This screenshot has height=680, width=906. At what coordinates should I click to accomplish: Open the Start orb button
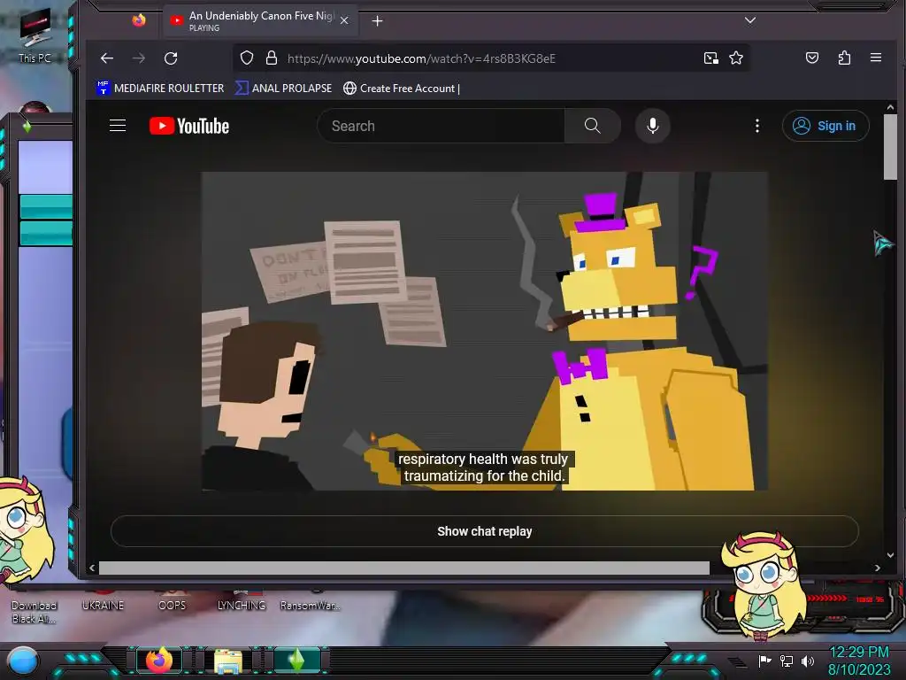[22, 661]
